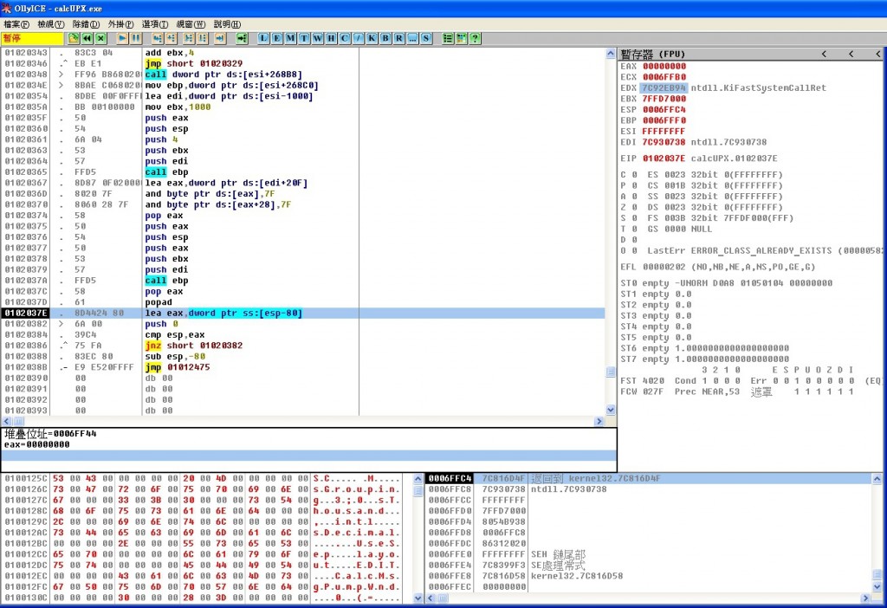Show the CPU window (C button)
Viewport: 887px width, 608px height.
(x=345, y=39)
